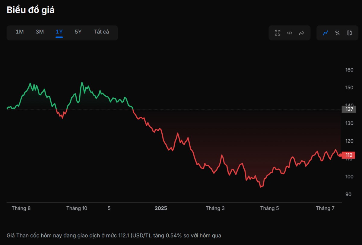The height and width of the screenshot is (245, 362).
Task: Click the gray 137 reference price label
Action: tap(349, 109)
